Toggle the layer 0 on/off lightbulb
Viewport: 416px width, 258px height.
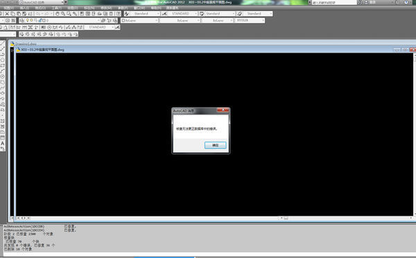tap(27, 20)
